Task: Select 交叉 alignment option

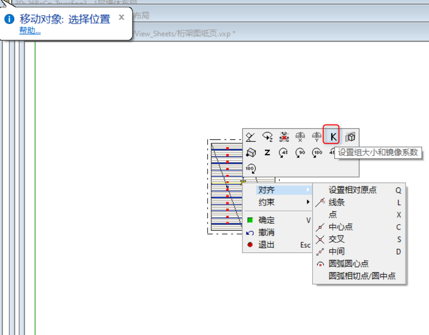Action: click(x=359, y=239)
